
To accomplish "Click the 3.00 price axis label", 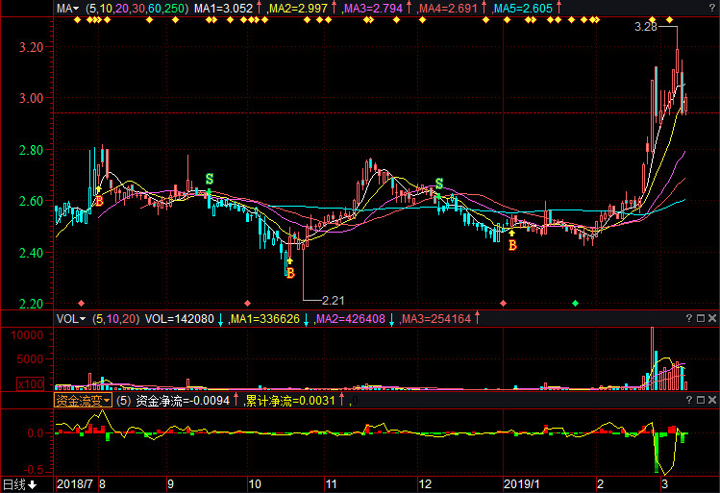I will point(31,98).
